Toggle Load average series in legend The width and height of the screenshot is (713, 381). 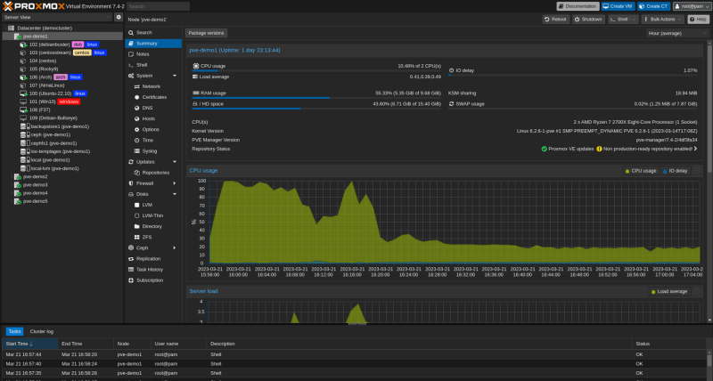point(669,292)
